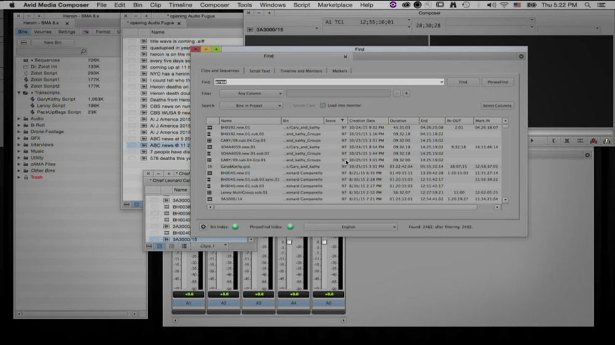Image resolution: width=615 pixels, height=345 pixels.
Task: Switch to Script Text tab
Action: [260, 71]
